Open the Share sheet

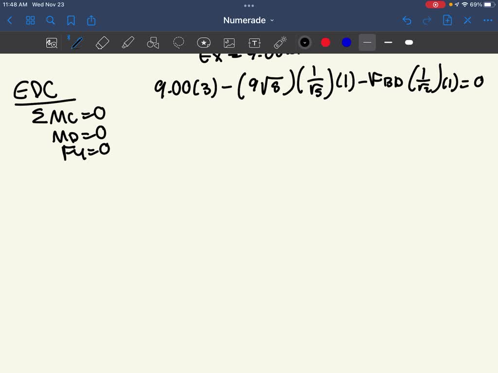click(91, 20)
